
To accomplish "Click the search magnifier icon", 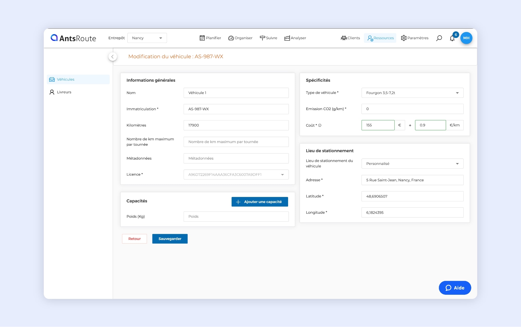I will tap(439, 38).
